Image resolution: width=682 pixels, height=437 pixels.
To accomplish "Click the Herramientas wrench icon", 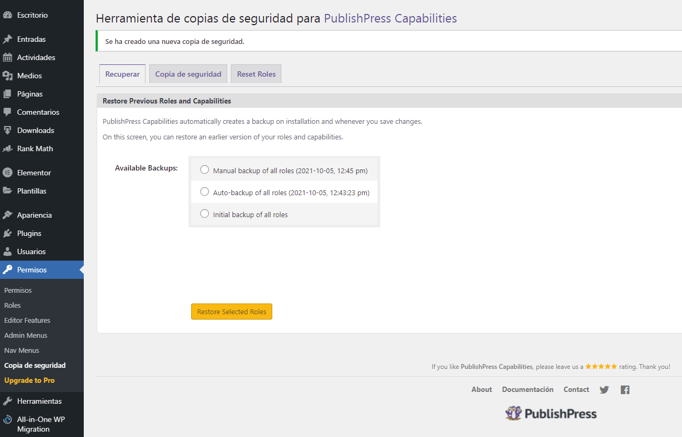I will pyautogui.click(x=8, y=401).
